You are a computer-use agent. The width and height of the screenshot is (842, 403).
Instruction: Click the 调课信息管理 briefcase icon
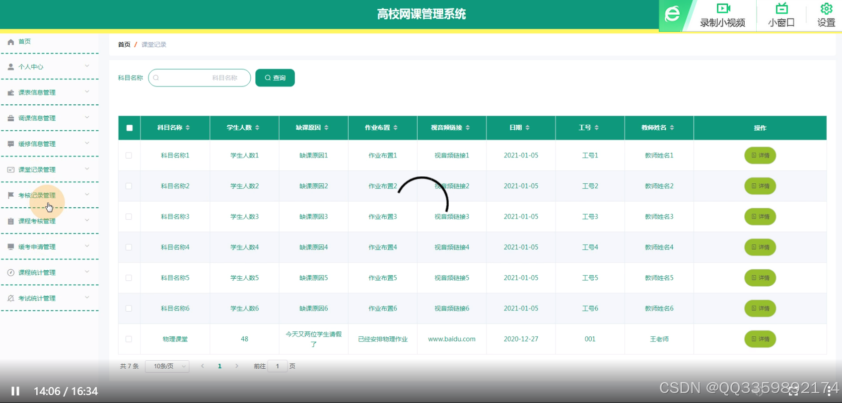(11, 118)
